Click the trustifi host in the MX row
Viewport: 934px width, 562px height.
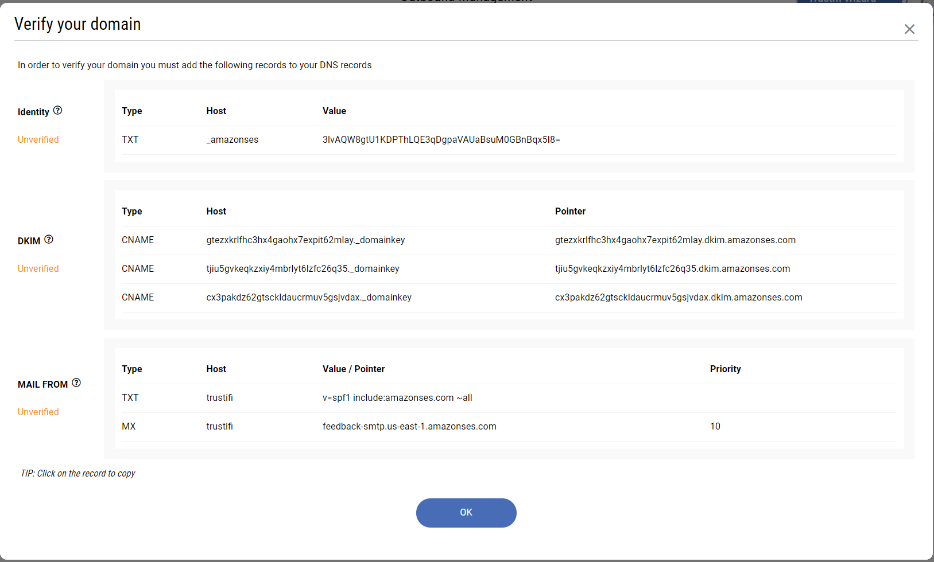pos(220,426)
